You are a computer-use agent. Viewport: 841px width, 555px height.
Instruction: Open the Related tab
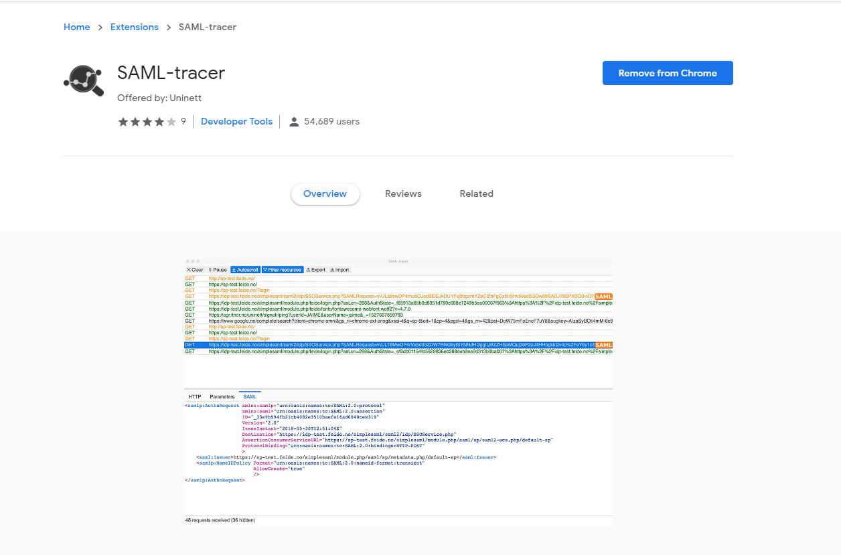click(476, 193)
